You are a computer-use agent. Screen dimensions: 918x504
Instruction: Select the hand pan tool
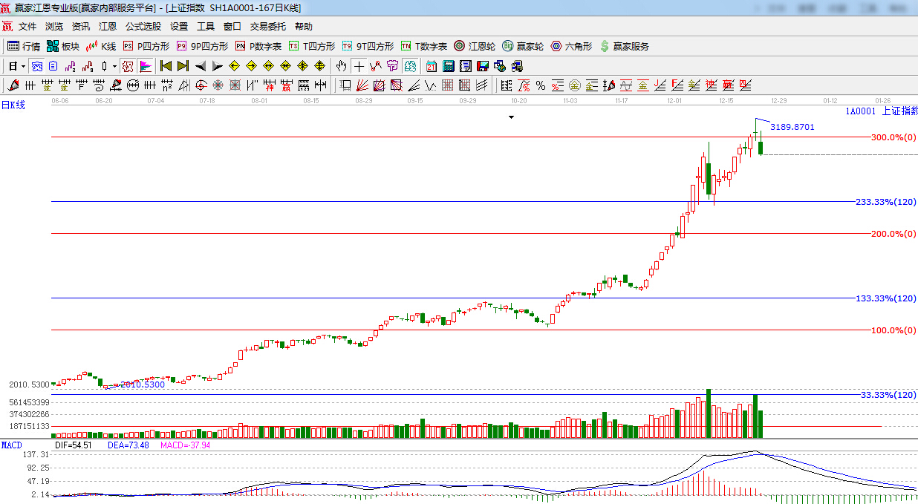341,66
